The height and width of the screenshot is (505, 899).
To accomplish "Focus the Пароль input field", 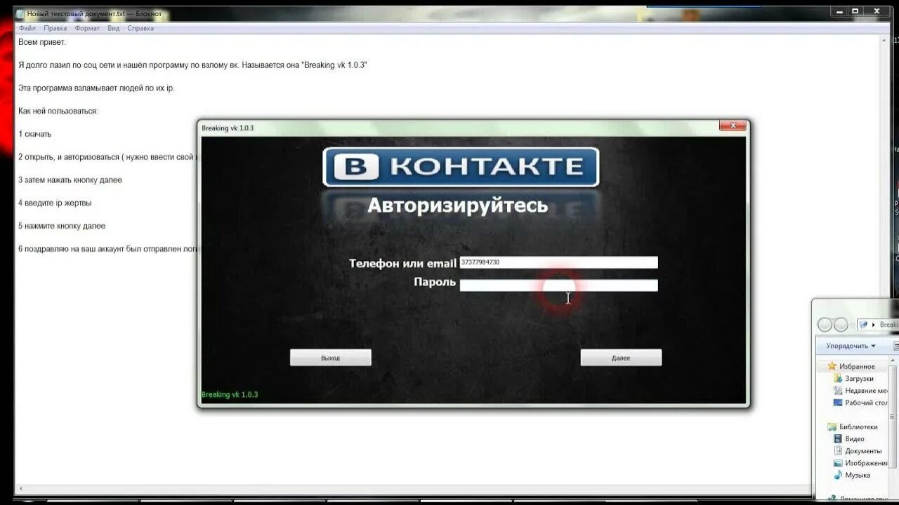I will click(x=558, y=285).
